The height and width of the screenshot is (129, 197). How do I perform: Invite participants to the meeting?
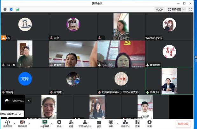click(x=71, y=124)
